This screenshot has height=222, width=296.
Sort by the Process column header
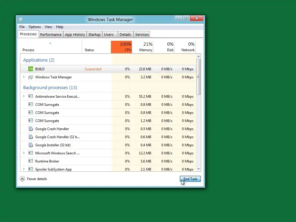tap(51, 47)
